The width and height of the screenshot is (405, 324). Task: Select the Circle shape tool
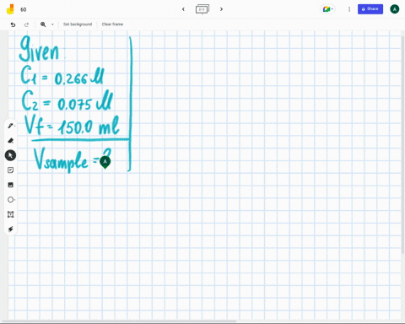click(11, 200)
